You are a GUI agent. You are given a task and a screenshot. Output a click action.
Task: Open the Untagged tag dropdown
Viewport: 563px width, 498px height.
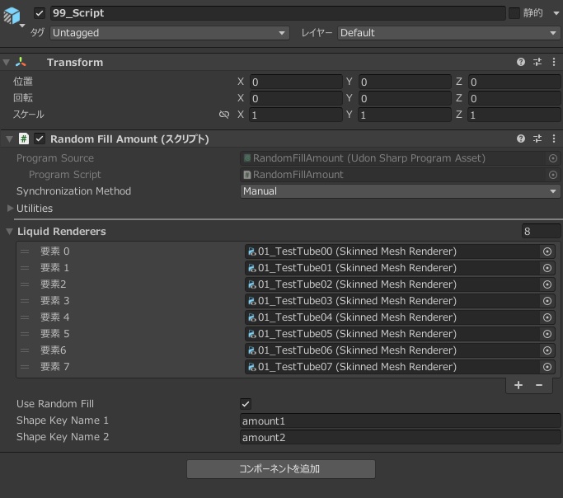pos(170,33)
